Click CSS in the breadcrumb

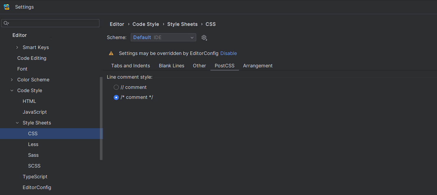pyautogui.click(x=211, y=24)
